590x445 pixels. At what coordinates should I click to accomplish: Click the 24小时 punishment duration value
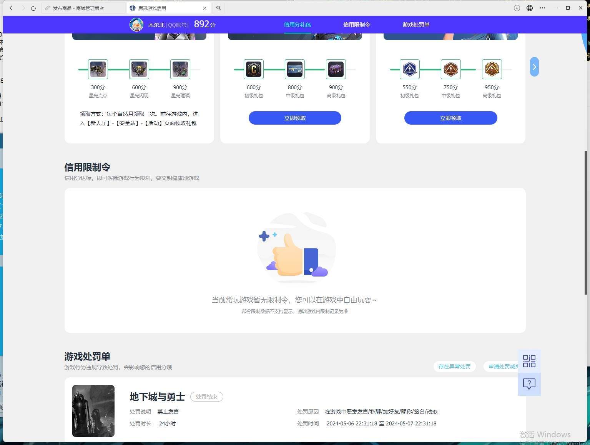click(x=167, y=423)
